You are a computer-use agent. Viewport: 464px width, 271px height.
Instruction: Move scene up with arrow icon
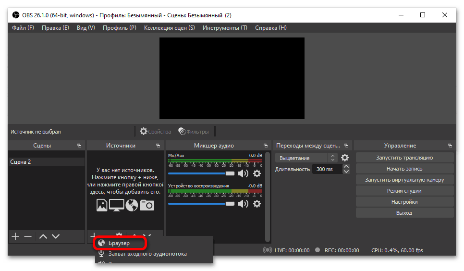[x=43, y=236]
